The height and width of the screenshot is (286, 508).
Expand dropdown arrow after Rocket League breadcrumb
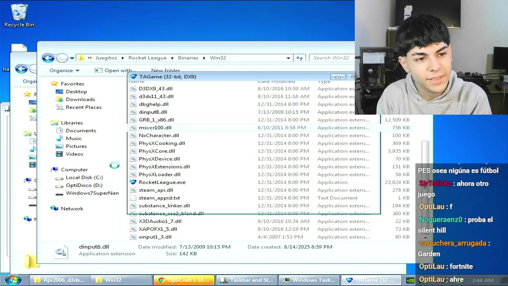click(172, 58)
